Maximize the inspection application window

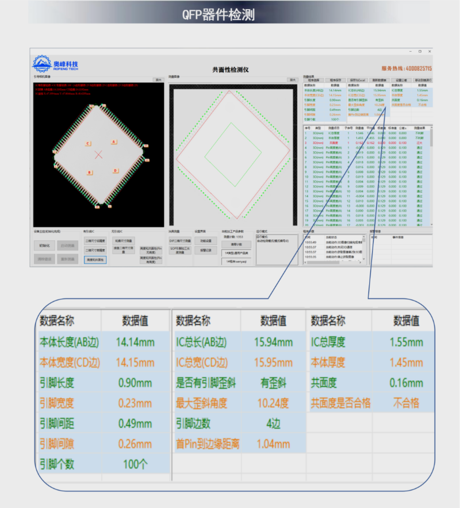click(x=420, y=52)
